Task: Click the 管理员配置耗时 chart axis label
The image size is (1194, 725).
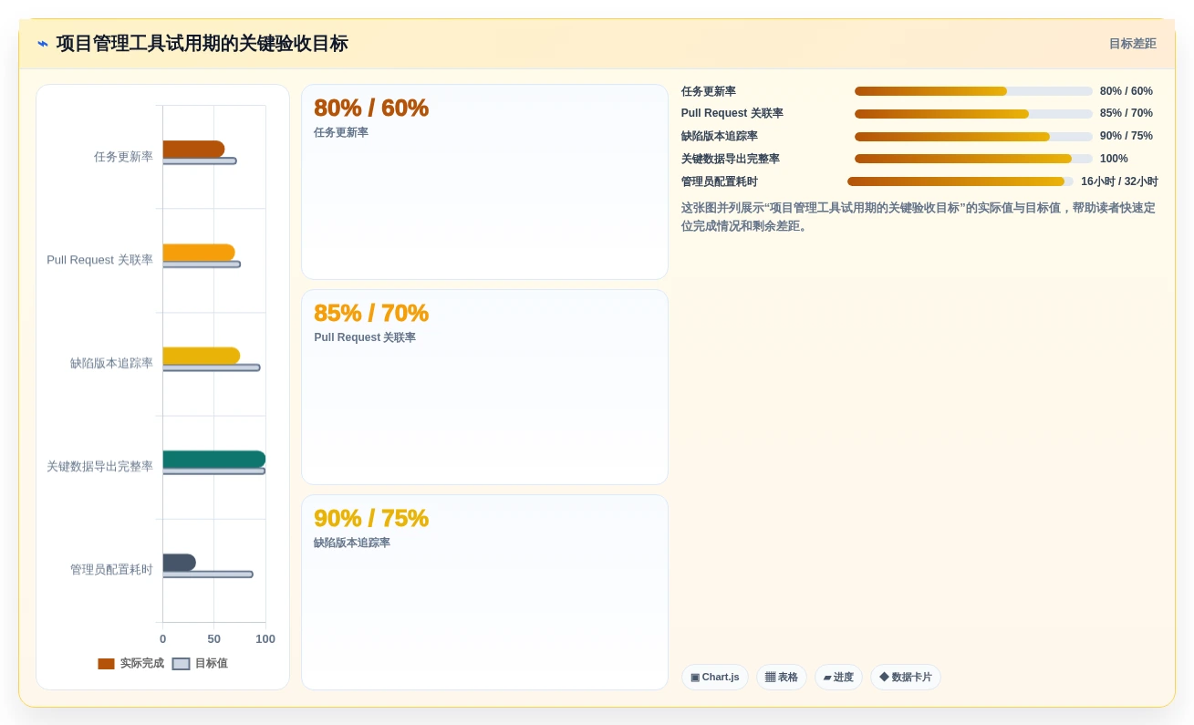Action: 111,569
